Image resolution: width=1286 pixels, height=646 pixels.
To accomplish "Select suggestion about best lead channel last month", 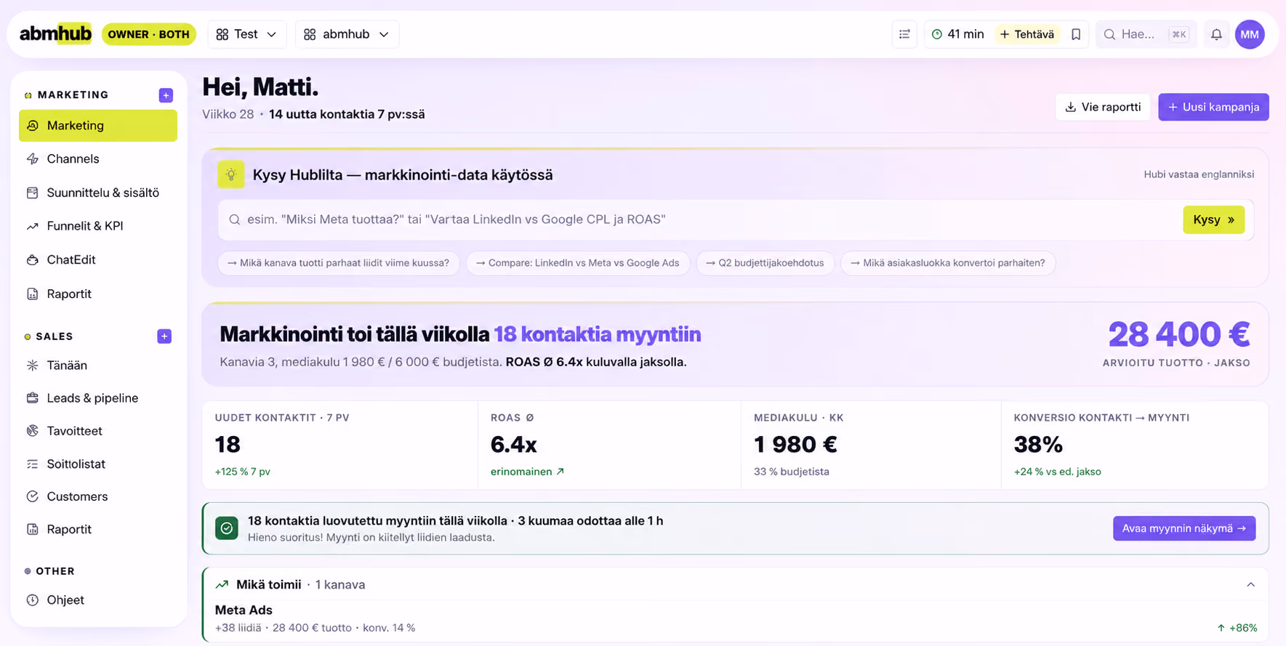I will [x=339, y=263].
